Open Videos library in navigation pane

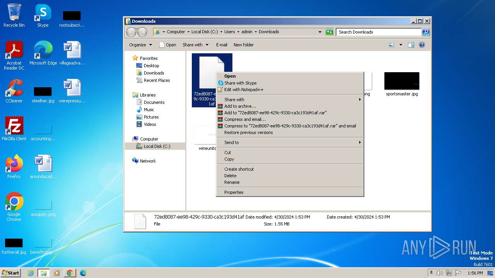pos(150,124)
